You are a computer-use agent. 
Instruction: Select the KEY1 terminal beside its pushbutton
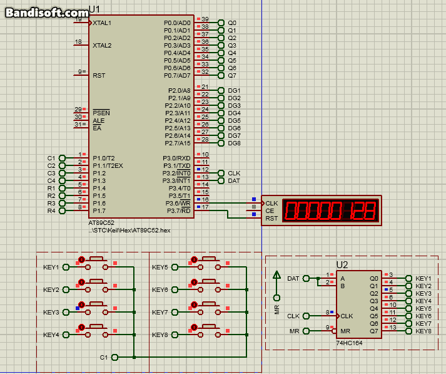pyautogui.click(x=66, y=267)
